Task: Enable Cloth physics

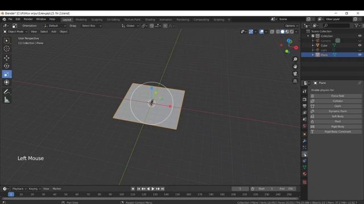Action: click(336, 106)
